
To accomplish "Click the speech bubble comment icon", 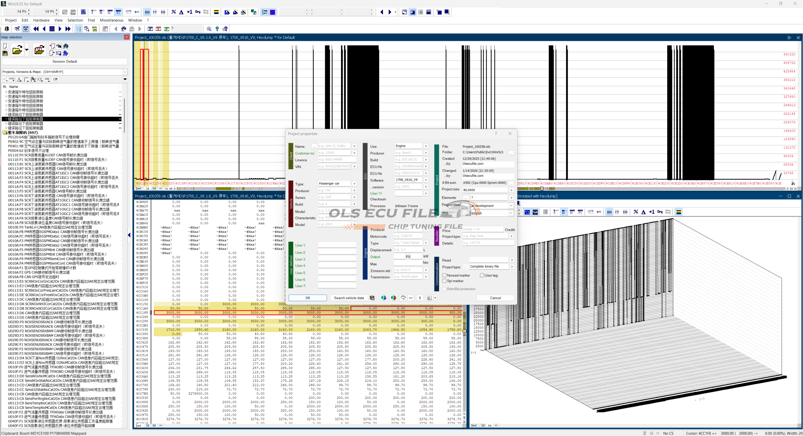I will click(403, 298).
